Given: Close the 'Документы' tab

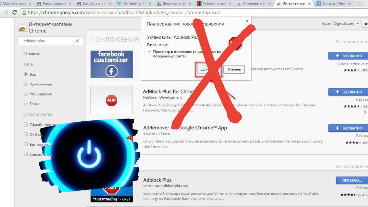Looking at the screenshot, I should pos(189,4).
